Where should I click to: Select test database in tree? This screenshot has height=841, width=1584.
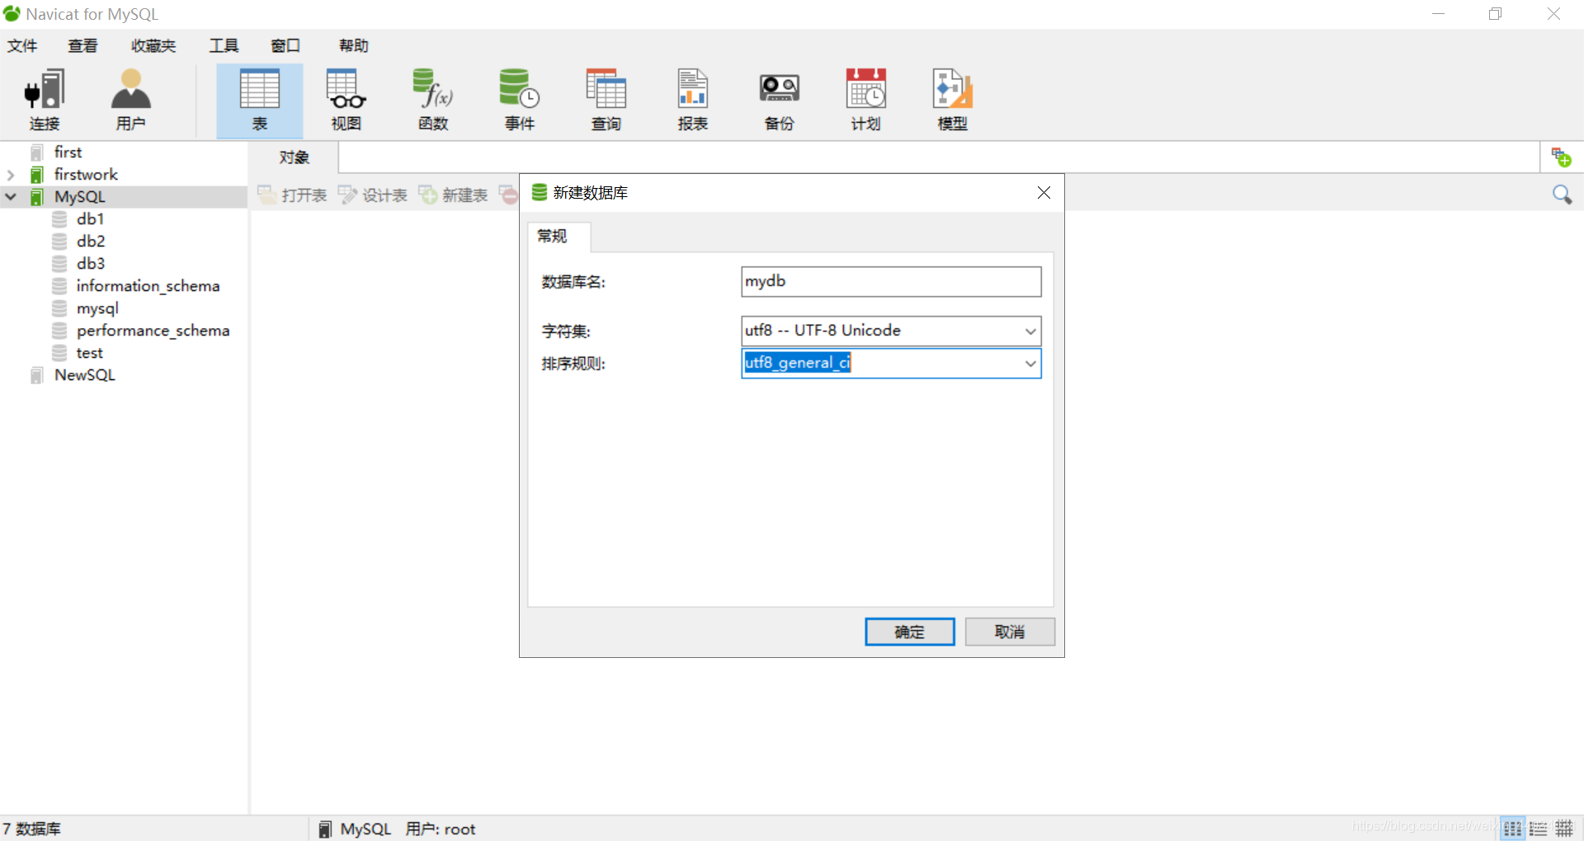(x=89, y=353)
